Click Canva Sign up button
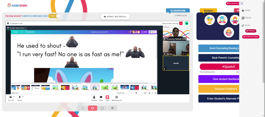 [x=153, y=32]
